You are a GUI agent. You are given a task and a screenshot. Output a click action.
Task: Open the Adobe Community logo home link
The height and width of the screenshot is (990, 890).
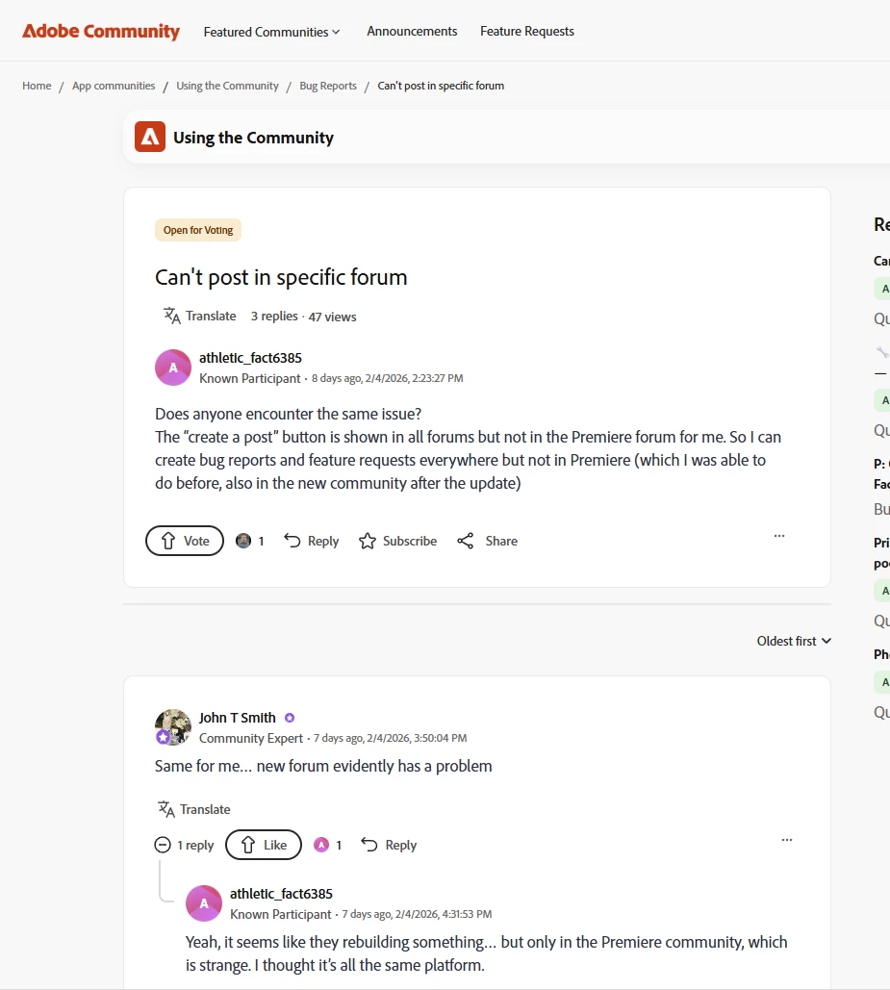coord(101,31)
